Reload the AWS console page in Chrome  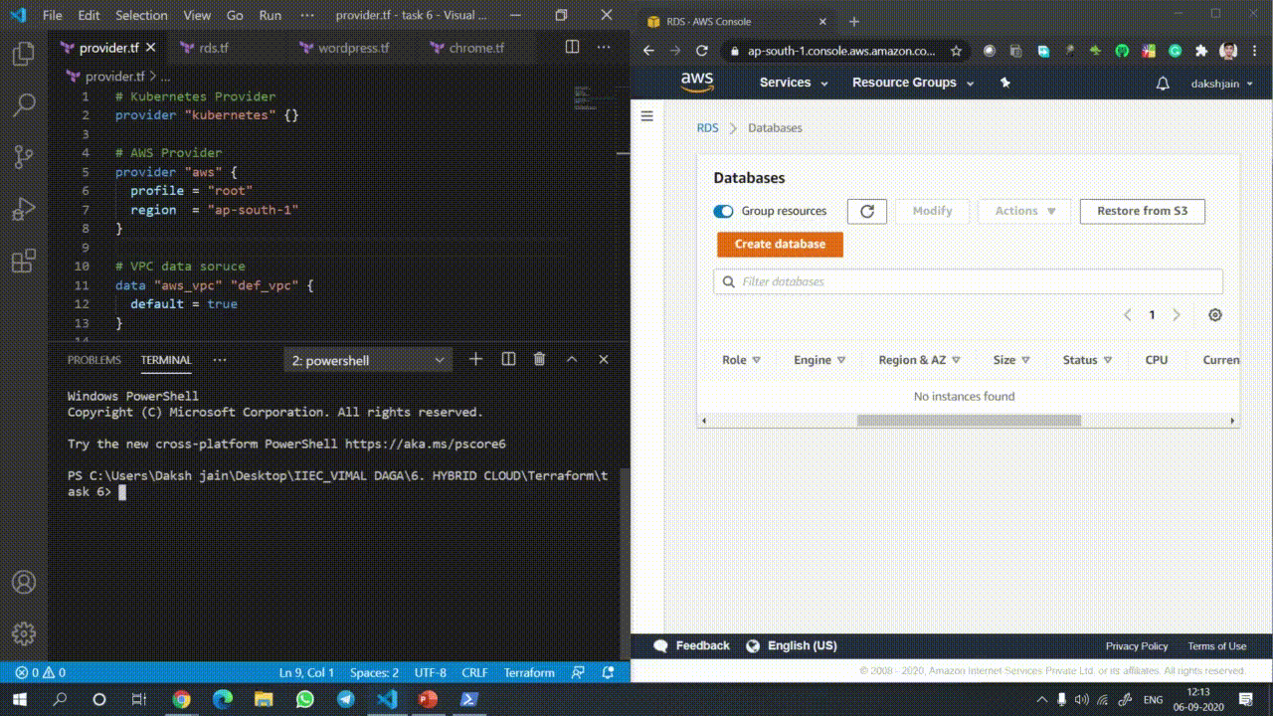(701, 51)
